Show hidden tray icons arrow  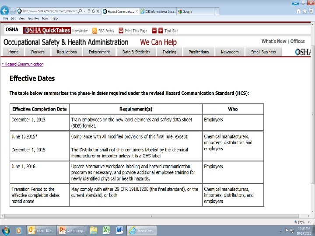click(x=280, y=231)
